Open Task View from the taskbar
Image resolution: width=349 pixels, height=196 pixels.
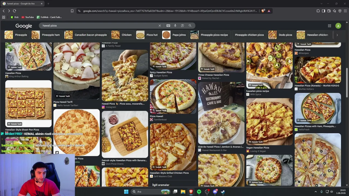click(x=175, y=192)
